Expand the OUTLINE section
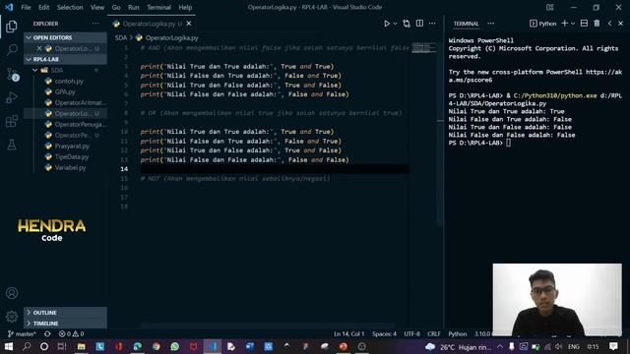The width and height of the screenshot is (630, 354). [65, 313]
